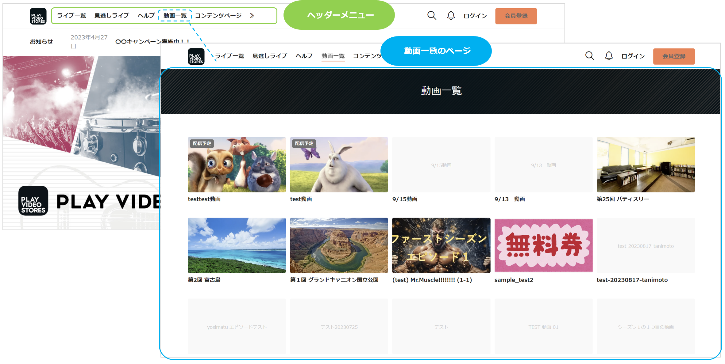The width and height of the screenshot is (725, 364).
Task: Click the search icon in the back header
Action: pos(431,16)
